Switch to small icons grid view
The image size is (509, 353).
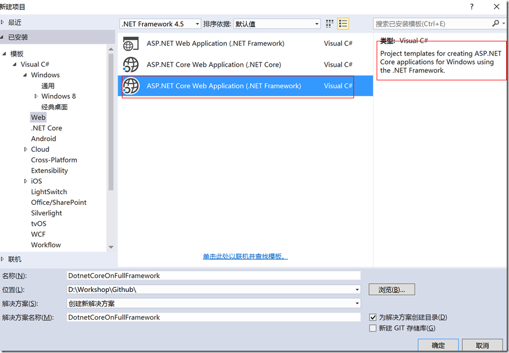click(330, 24)
